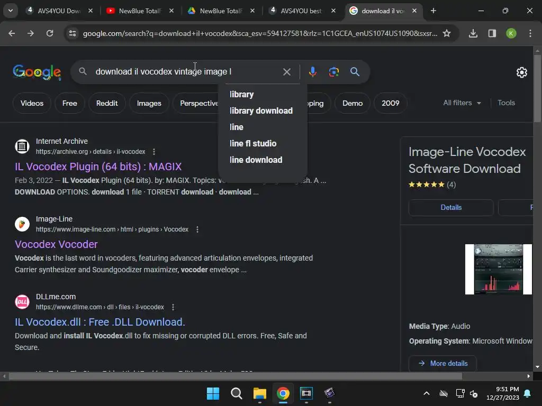Open the tab search dropdown arrow
This screenshot has width=542, height=406.
click(x=11, y=11)
